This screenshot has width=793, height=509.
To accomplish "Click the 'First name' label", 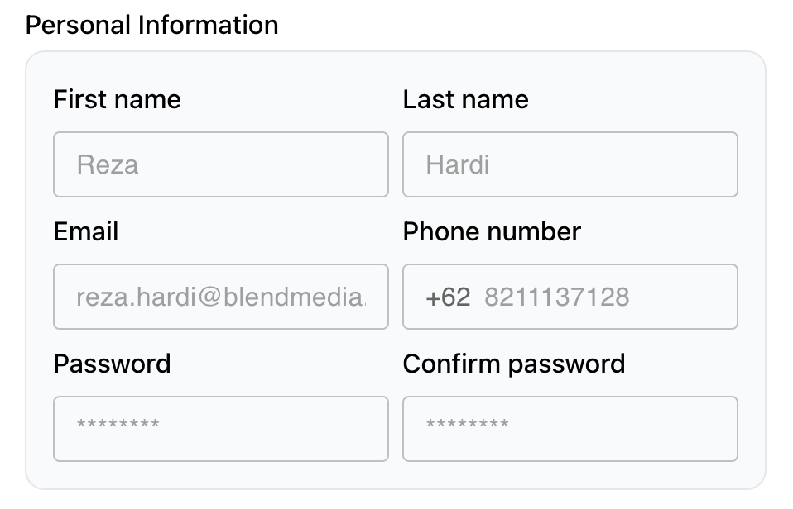I will point(117,100).
